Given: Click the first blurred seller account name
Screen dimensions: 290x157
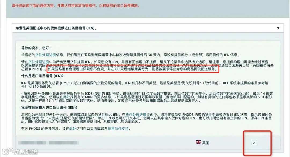Looking at the screenshot, I should click(x=32, y=143).
